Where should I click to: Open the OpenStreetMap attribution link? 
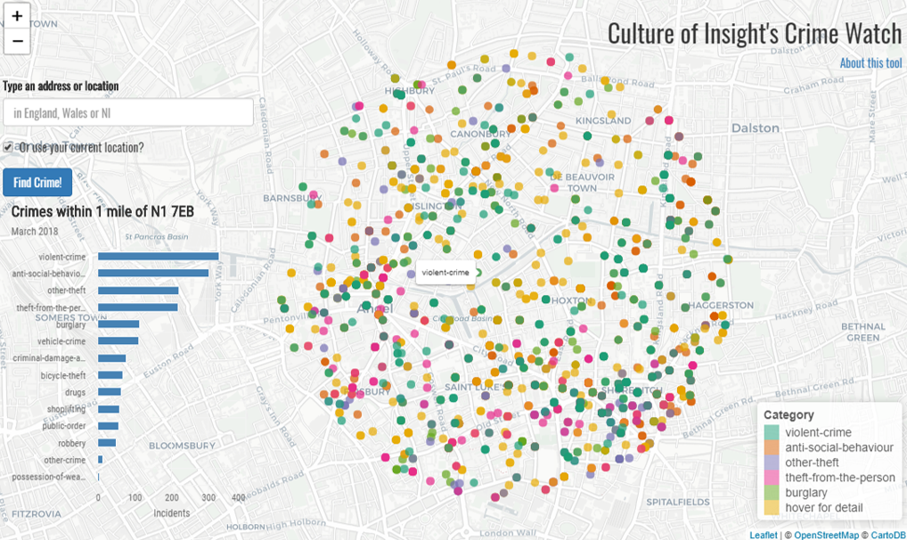click(x=826, y=535)
